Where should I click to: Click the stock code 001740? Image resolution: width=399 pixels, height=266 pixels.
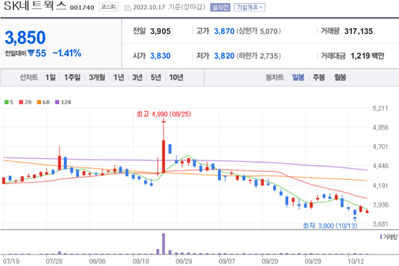82,8
